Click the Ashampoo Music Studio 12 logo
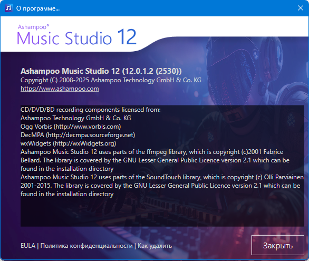 [76, 35]
